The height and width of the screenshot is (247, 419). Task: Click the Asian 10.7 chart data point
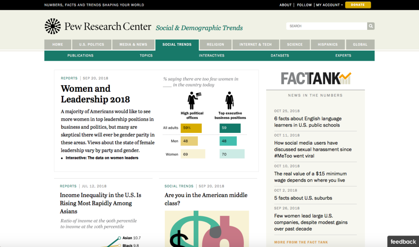(x=119, y=238)
